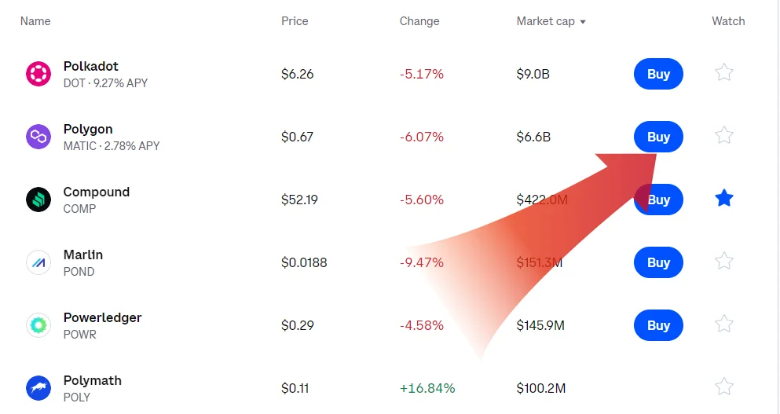The height and width of the screenshot is (414, 780).
Task: Click the Marlin POND logo icon
Action: (x=38, y=262)
